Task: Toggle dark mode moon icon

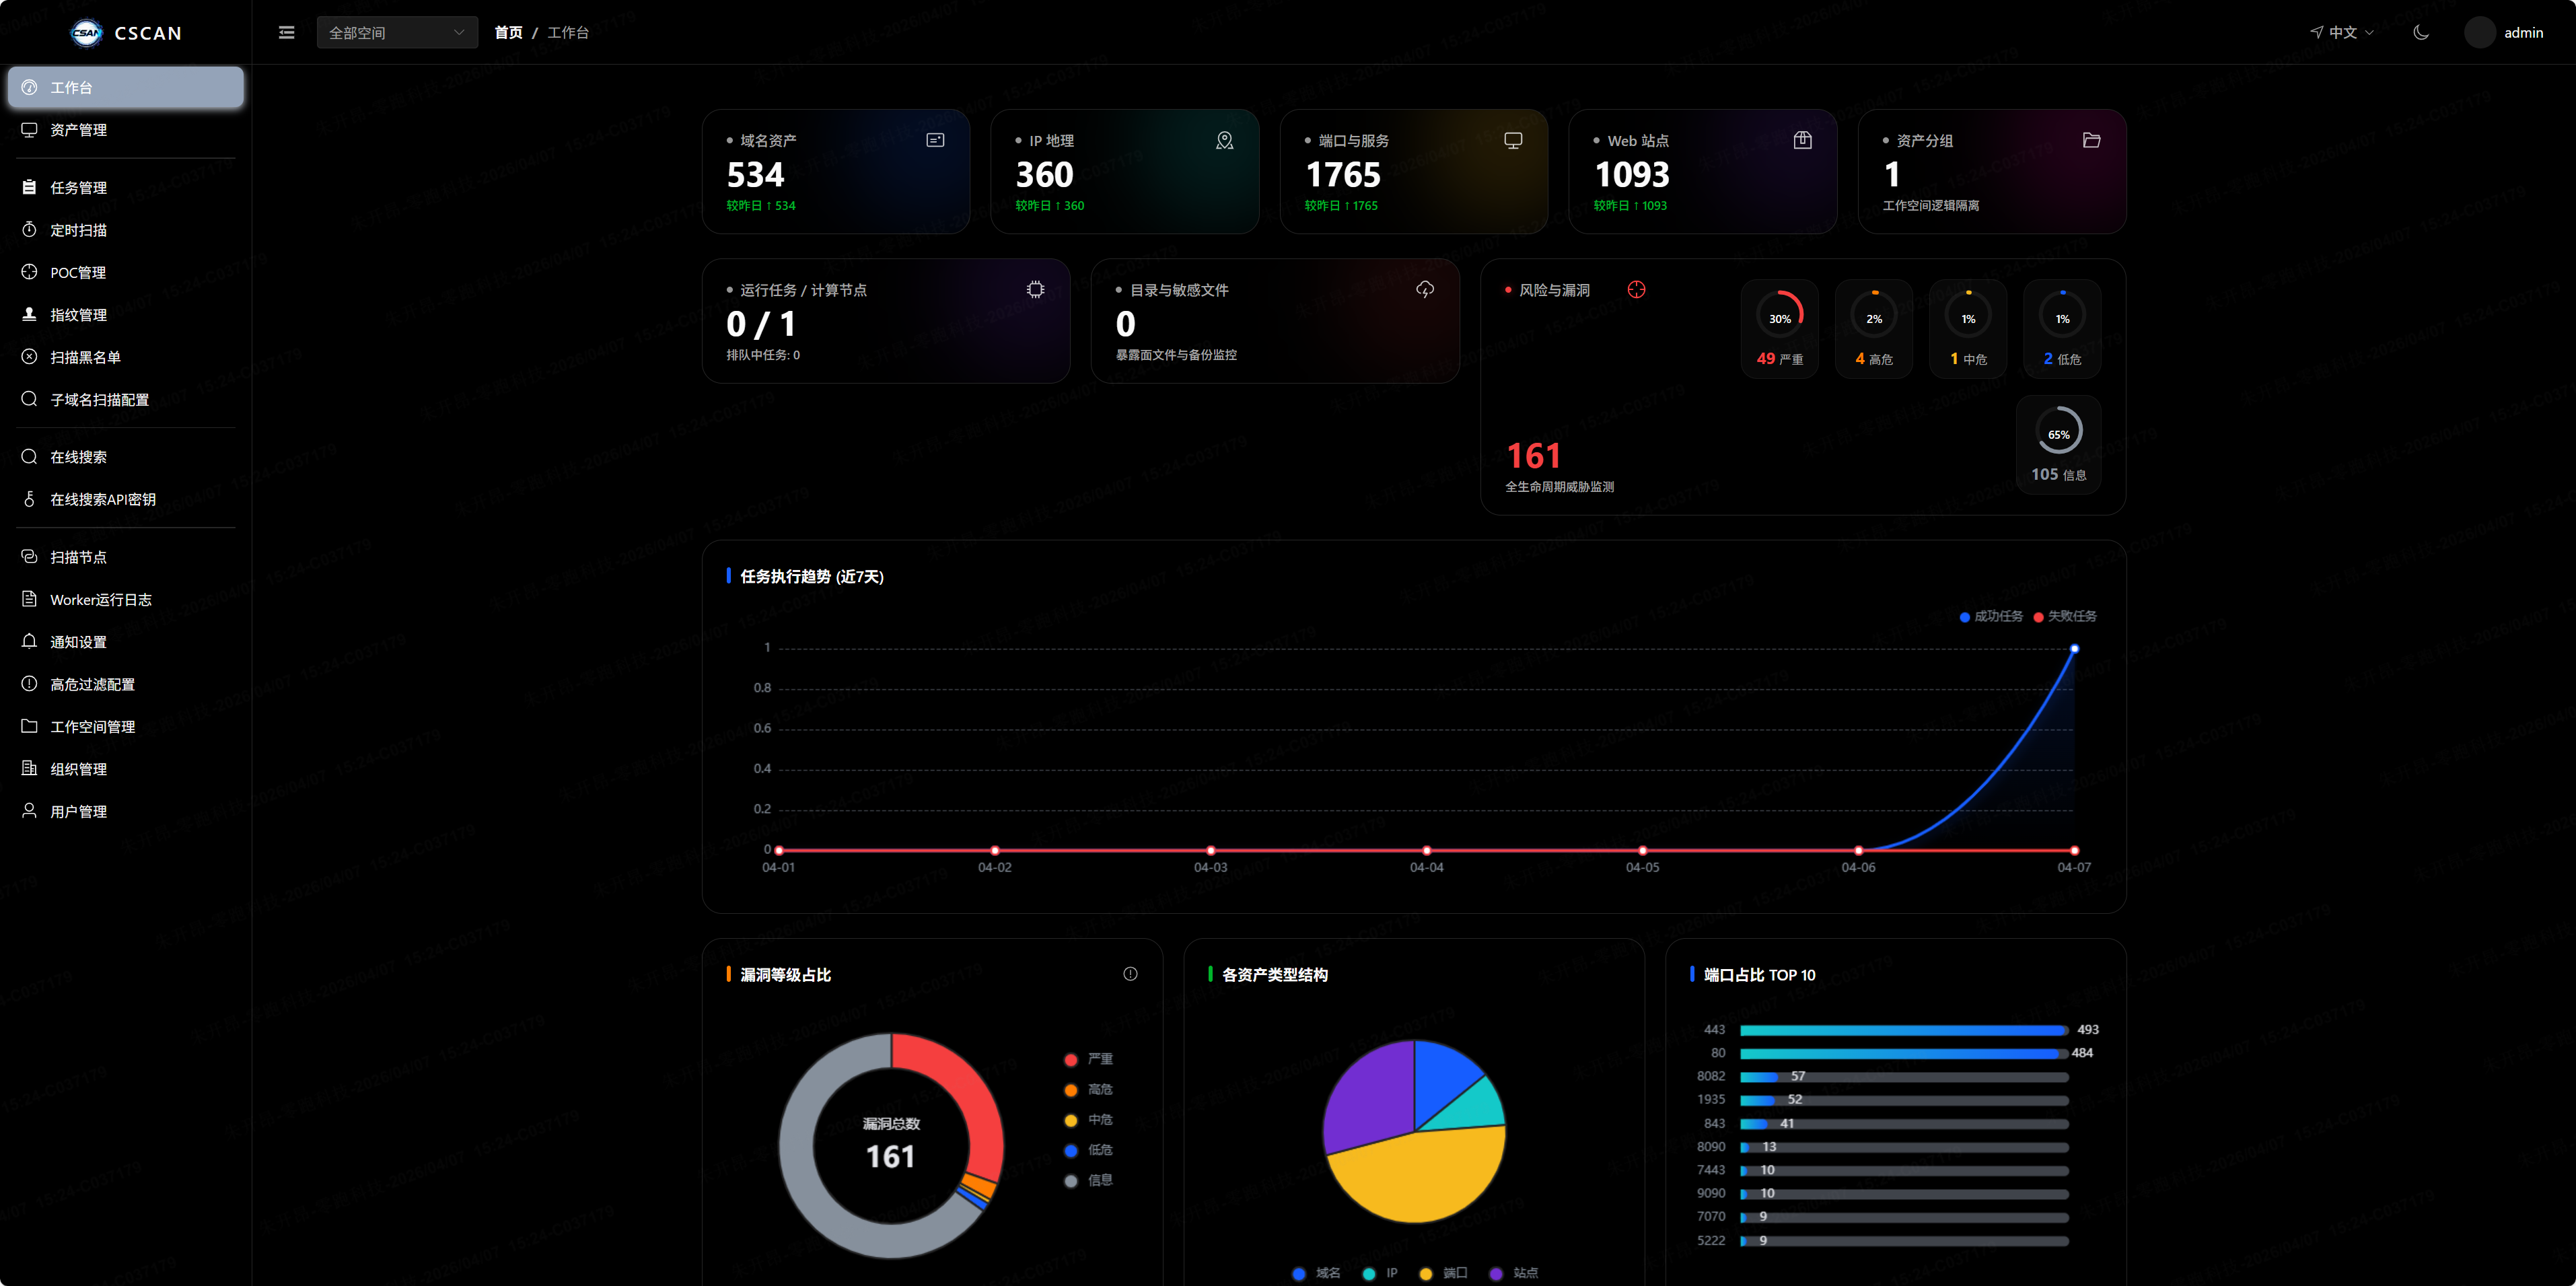Action: 2421,33
